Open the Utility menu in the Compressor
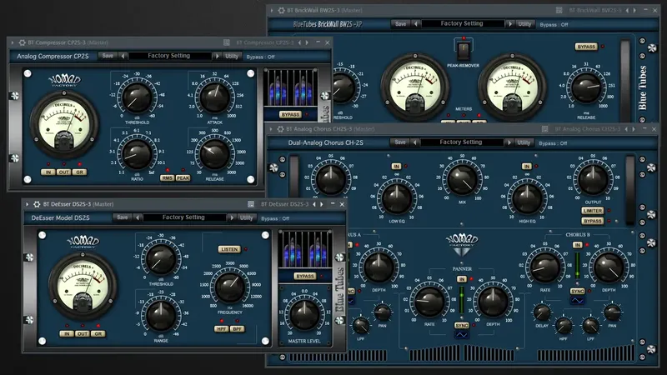Viewport: 667px width, 375px height. 232,56
